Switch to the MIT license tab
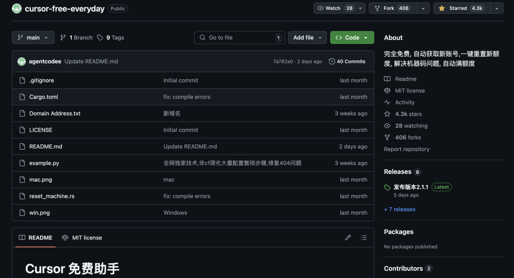The height and width of the screenshot is (278, 514). (x=82, y=238)
